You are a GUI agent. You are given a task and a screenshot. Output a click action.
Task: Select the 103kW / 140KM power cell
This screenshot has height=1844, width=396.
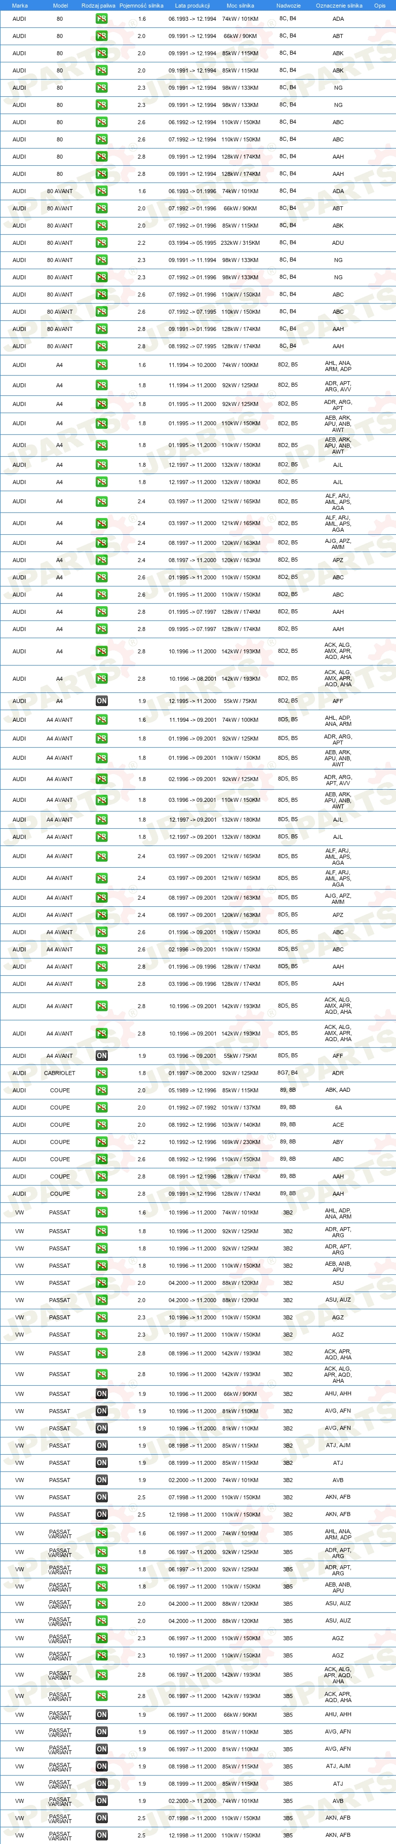click(241, 1125)
